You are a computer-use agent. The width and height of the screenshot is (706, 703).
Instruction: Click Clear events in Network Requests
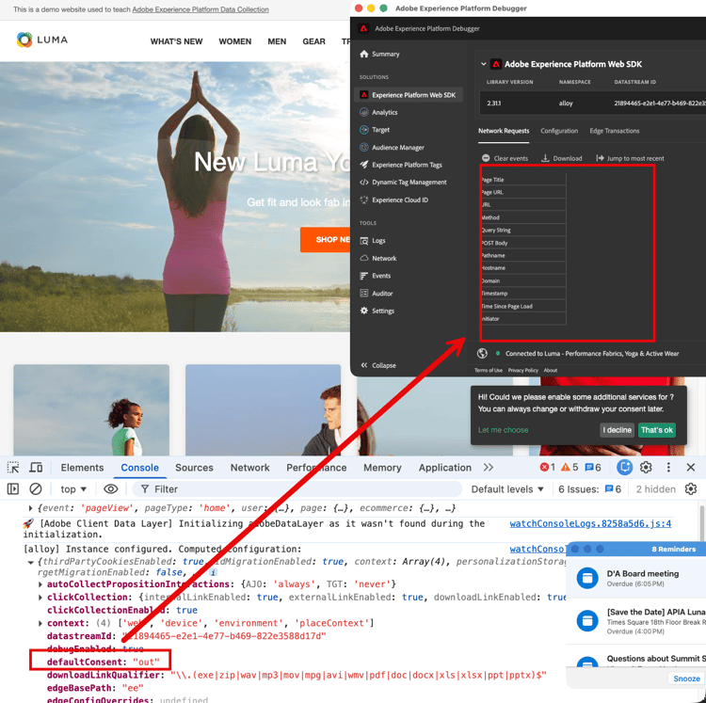pyautogui.click(x=505, y=158)
